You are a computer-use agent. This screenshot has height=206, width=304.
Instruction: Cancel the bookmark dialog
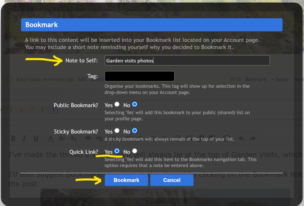point(172,180)
